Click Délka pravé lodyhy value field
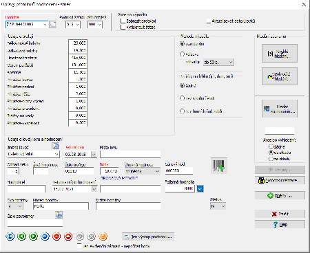 click(78, 43)
